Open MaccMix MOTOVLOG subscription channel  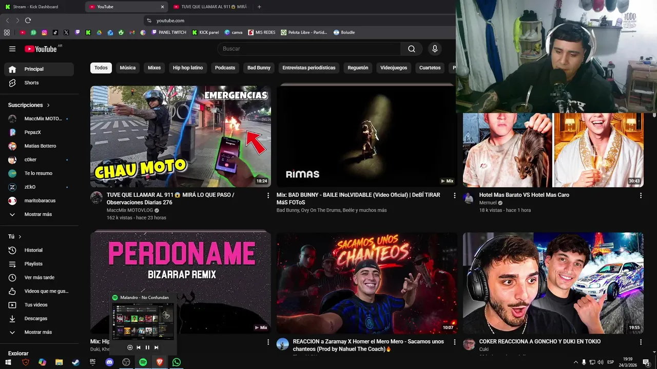[x=39, y=118]
